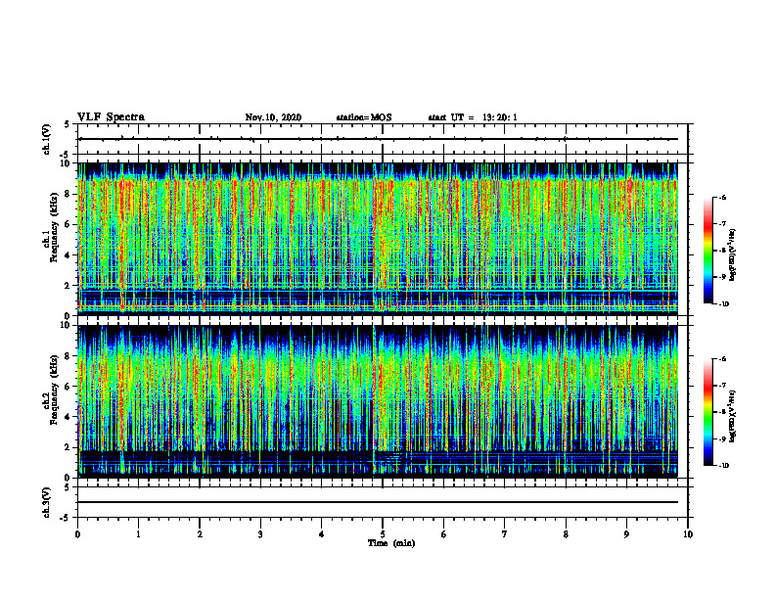The height and width of the screenshot is (599, 775).
Task: Click the "2" kHz tick of ch.1 spectrogram
Action: (68, 286)
